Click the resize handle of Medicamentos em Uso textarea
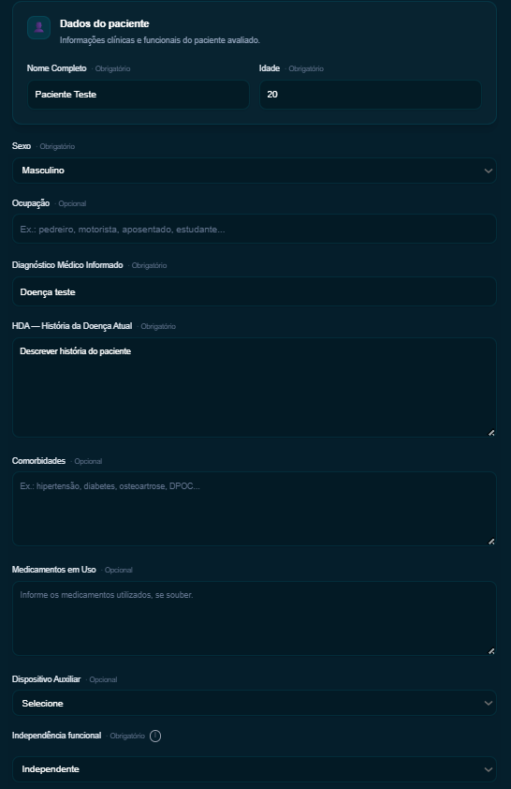This screenshot has height=789, width=511. coord(491,651)
